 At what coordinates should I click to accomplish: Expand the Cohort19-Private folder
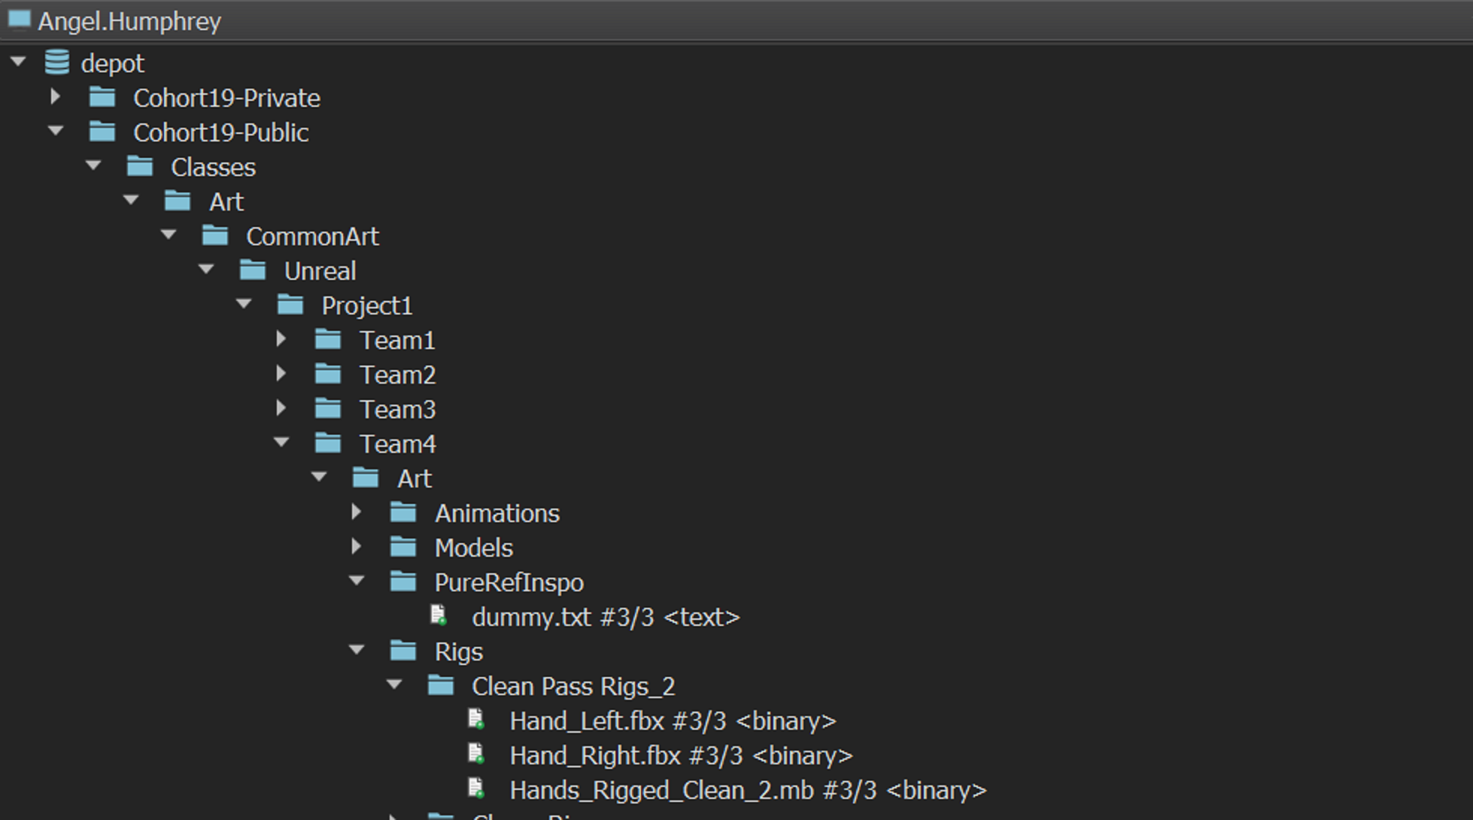coord(55,97)
